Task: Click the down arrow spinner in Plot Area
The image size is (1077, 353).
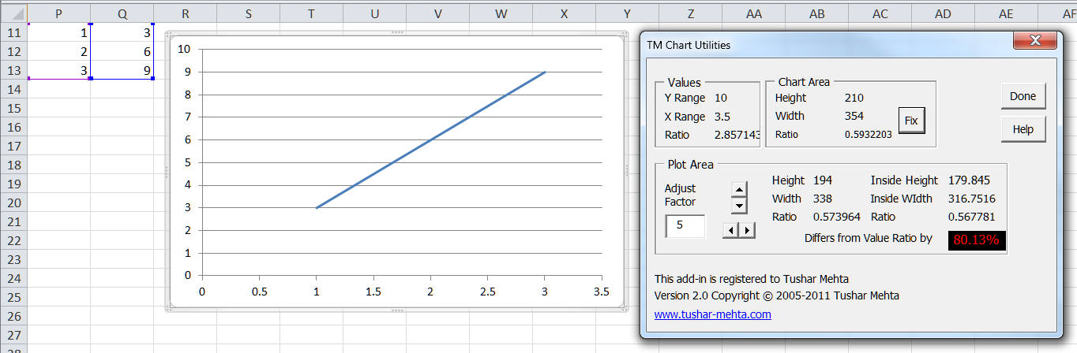Action: pyautogui.click(x=739, y=206)
